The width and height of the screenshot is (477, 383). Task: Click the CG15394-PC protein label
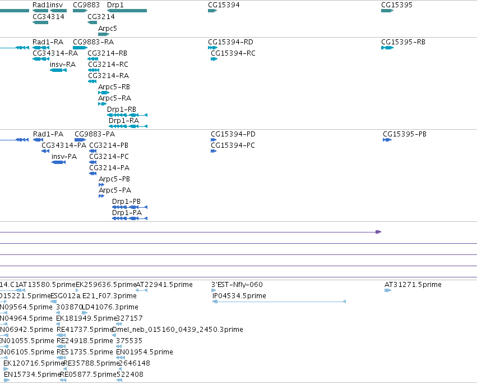pos(233,145)
